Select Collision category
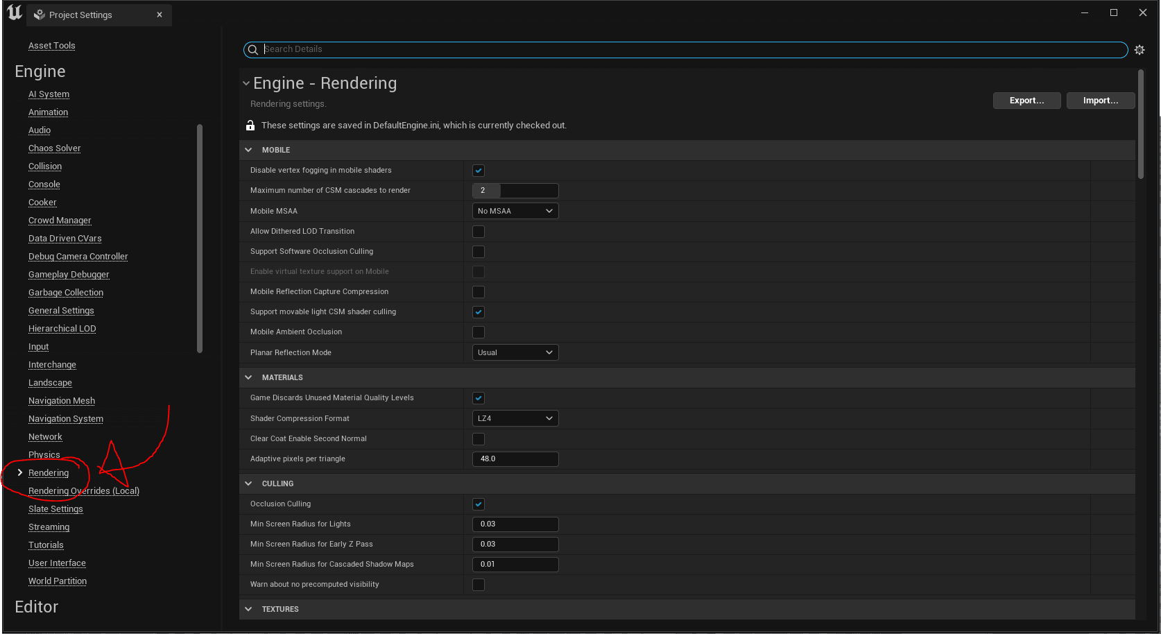Image resolution: width=1161 pixels, height=634 pixels. 45,166
